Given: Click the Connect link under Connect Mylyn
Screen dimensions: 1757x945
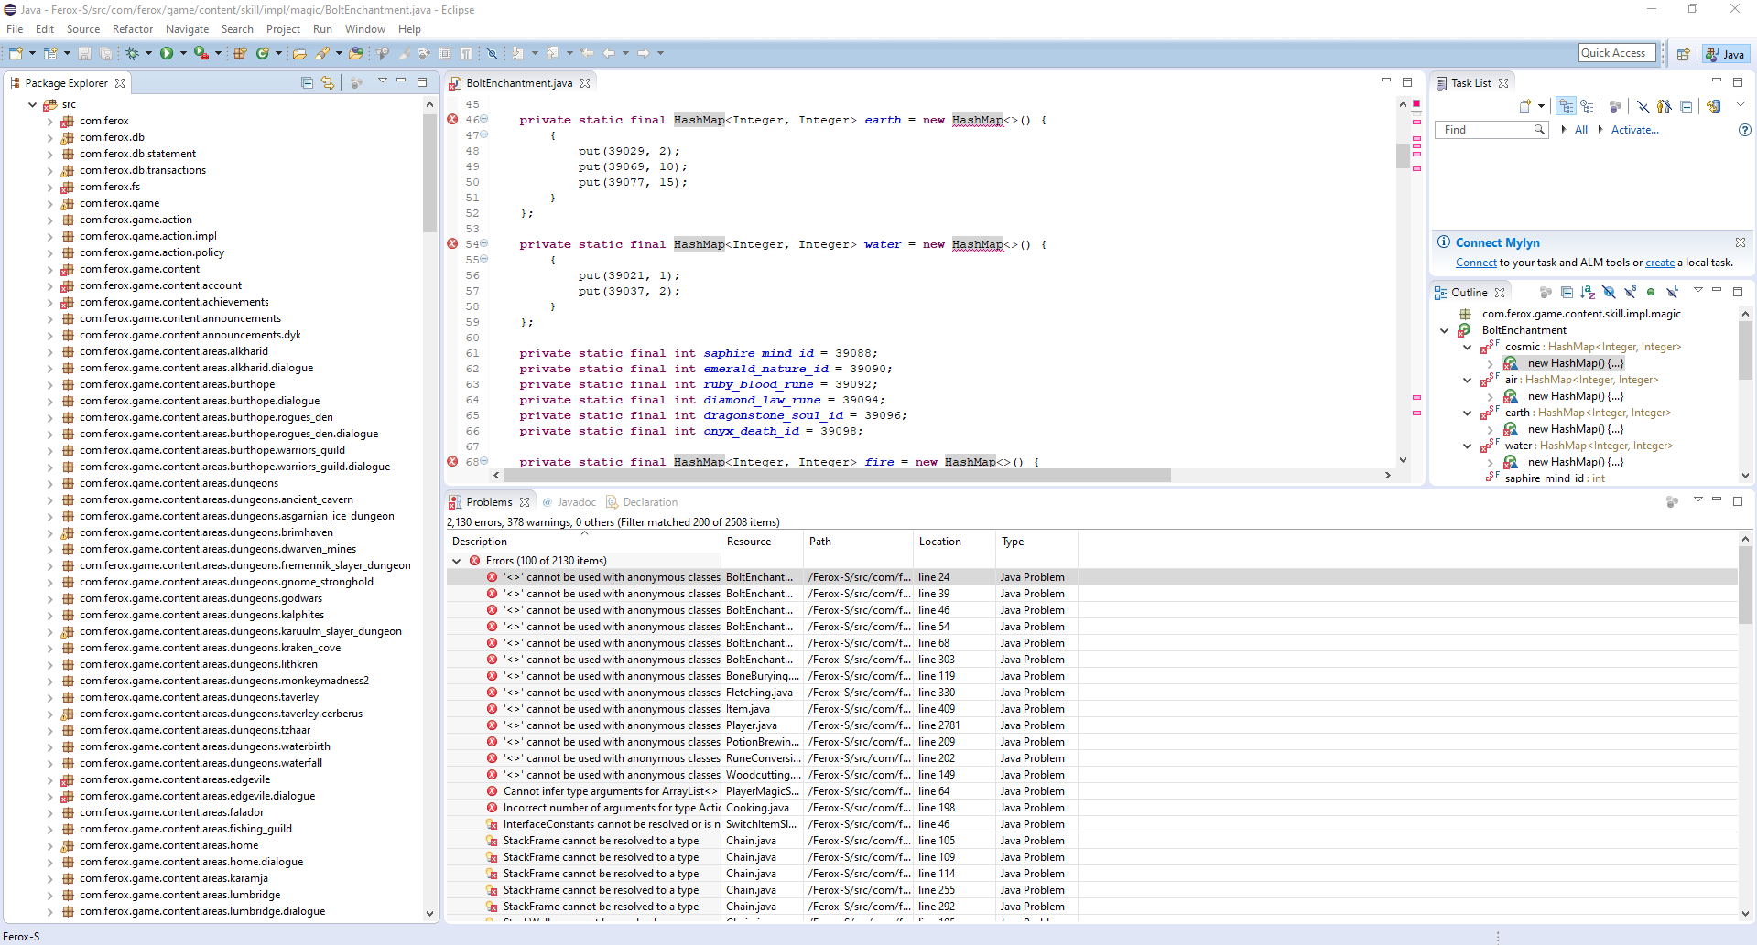Looking at the screenshot, I should (1476, 263).
